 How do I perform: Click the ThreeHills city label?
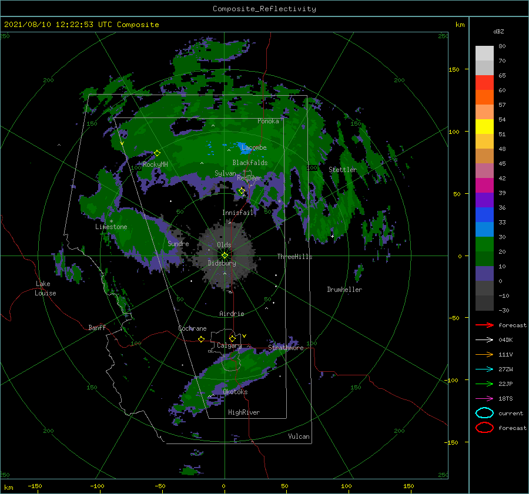point(295,257)
